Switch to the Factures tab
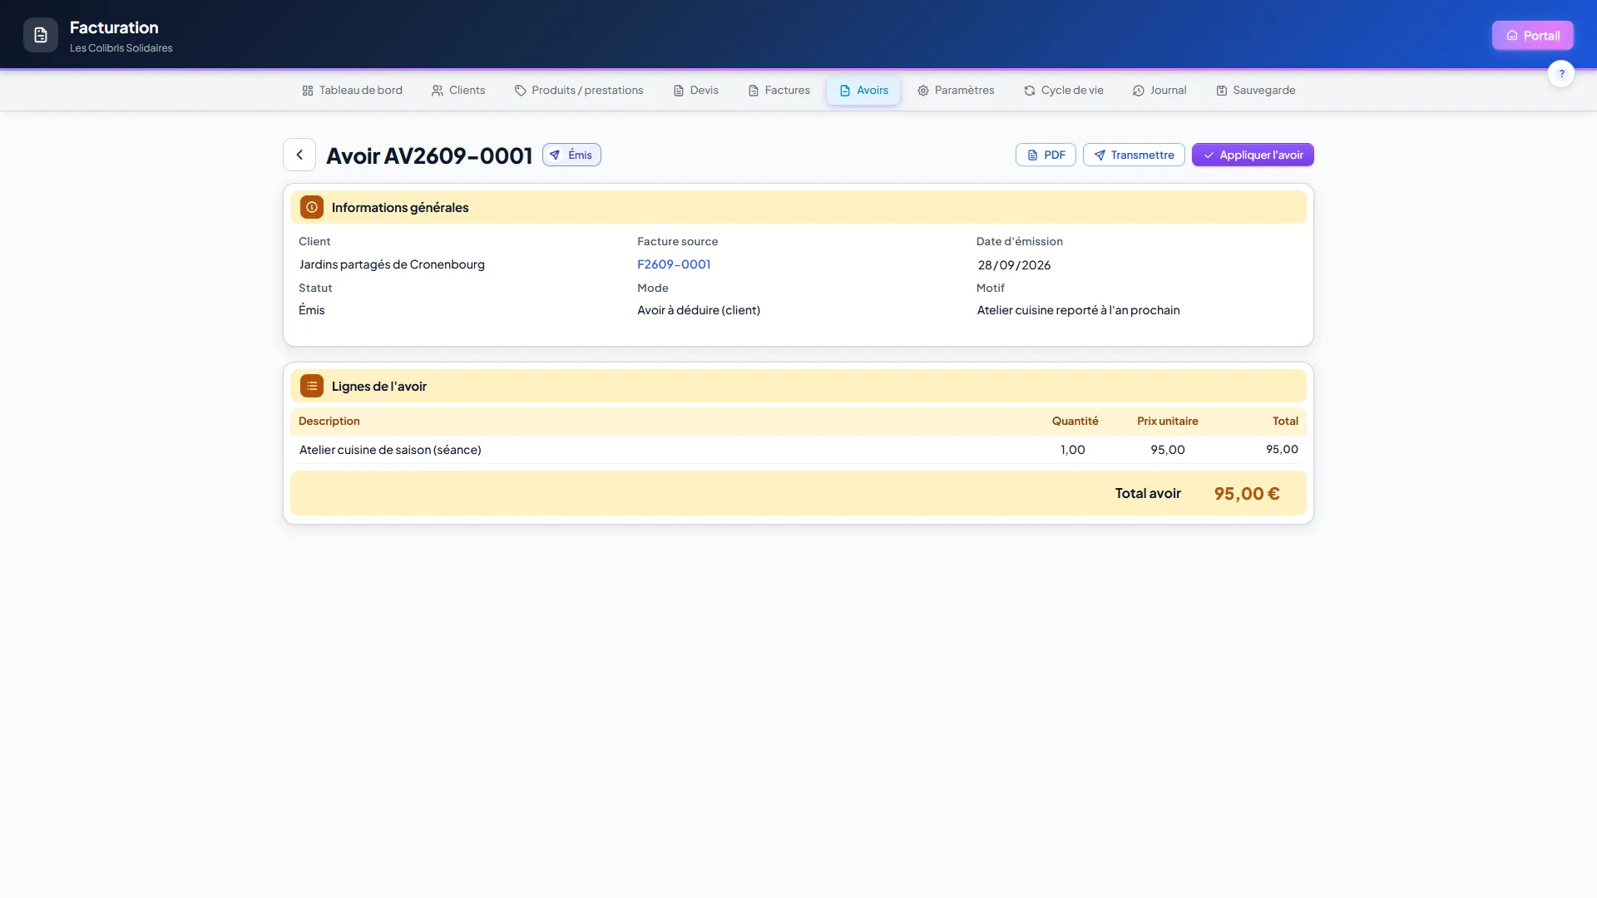Viewport: 1597px width, 898px height. [779, 91]
